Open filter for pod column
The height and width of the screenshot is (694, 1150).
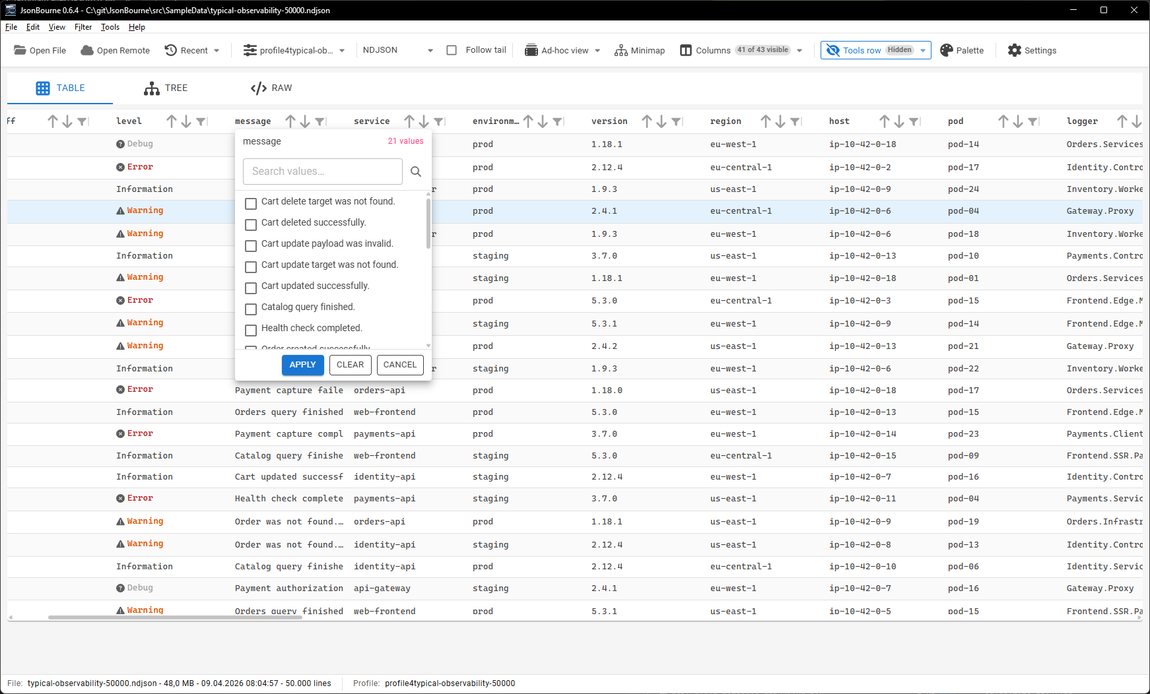pos(1032,121)
